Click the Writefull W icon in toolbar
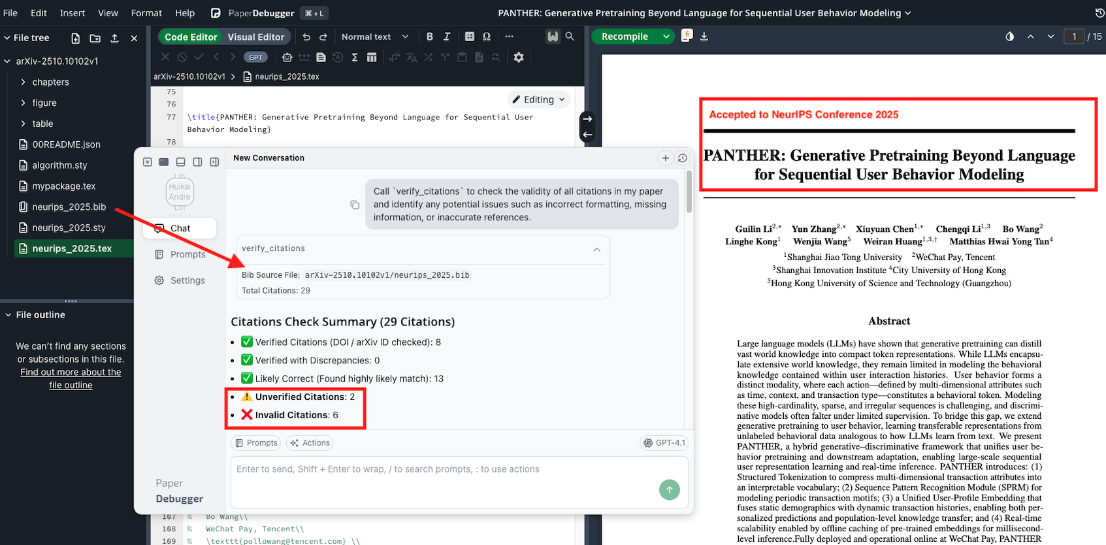 click(x=553, y=37)
